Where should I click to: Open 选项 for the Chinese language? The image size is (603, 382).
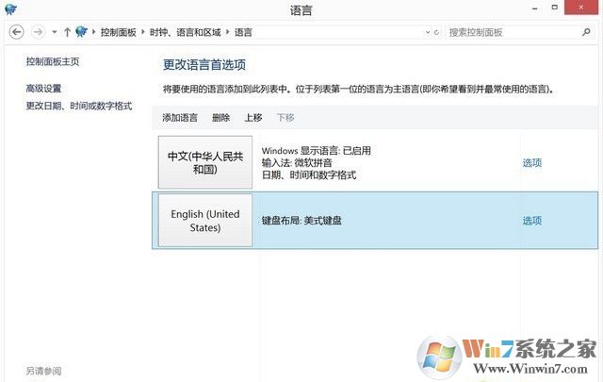click(532, 163)
